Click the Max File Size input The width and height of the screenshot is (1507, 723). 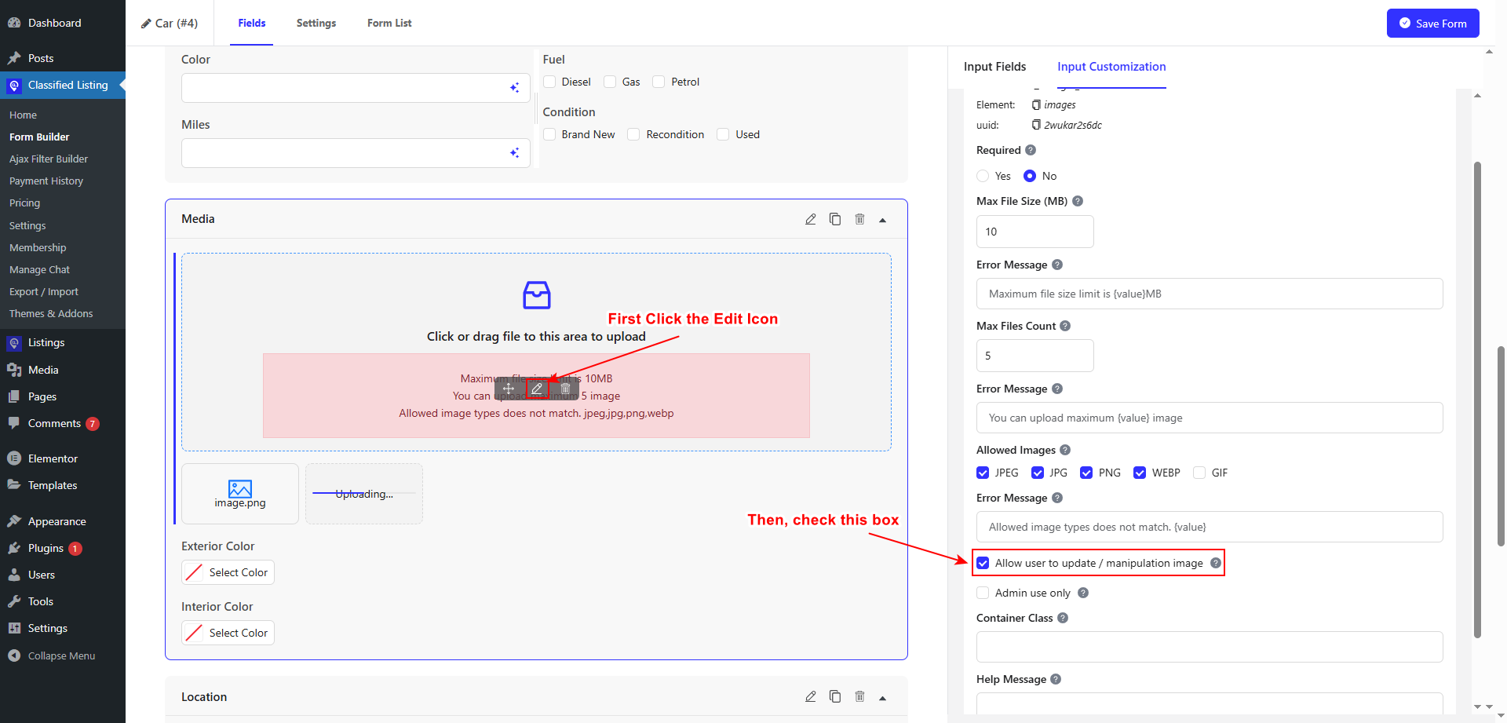[x=1034, y=232]
